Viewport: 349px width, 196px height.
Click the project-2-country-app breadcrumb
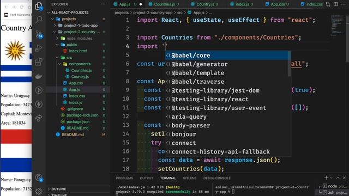(x=153, y=13)
